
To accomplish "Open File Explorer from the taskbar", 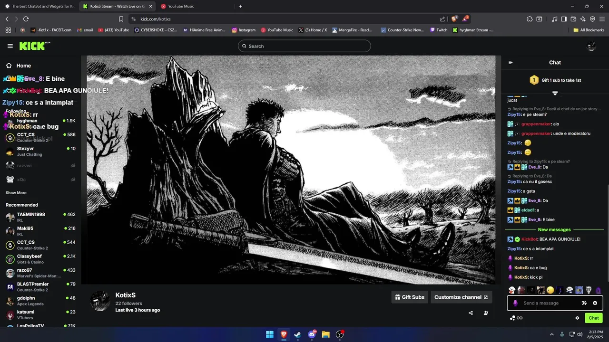I will (x=325, y=334).
